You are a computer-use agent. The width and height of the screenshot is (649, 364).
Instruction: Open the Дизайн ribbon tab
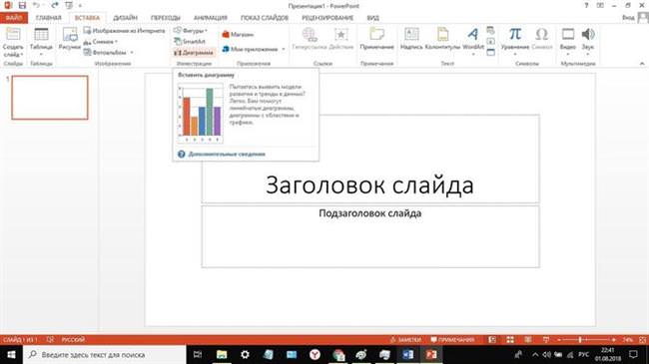pyautogui.click(x=125, y=18)
